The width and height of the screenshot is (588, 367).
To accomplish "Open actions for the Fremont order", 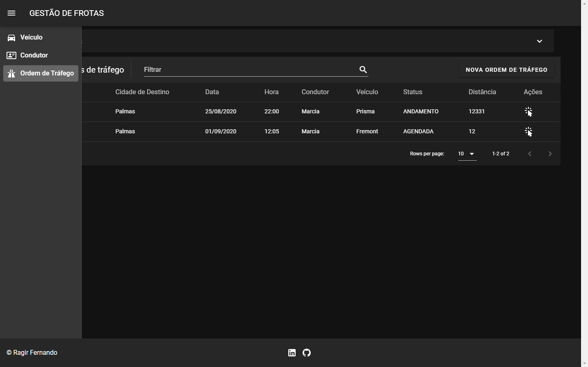I will click(528, 132).
